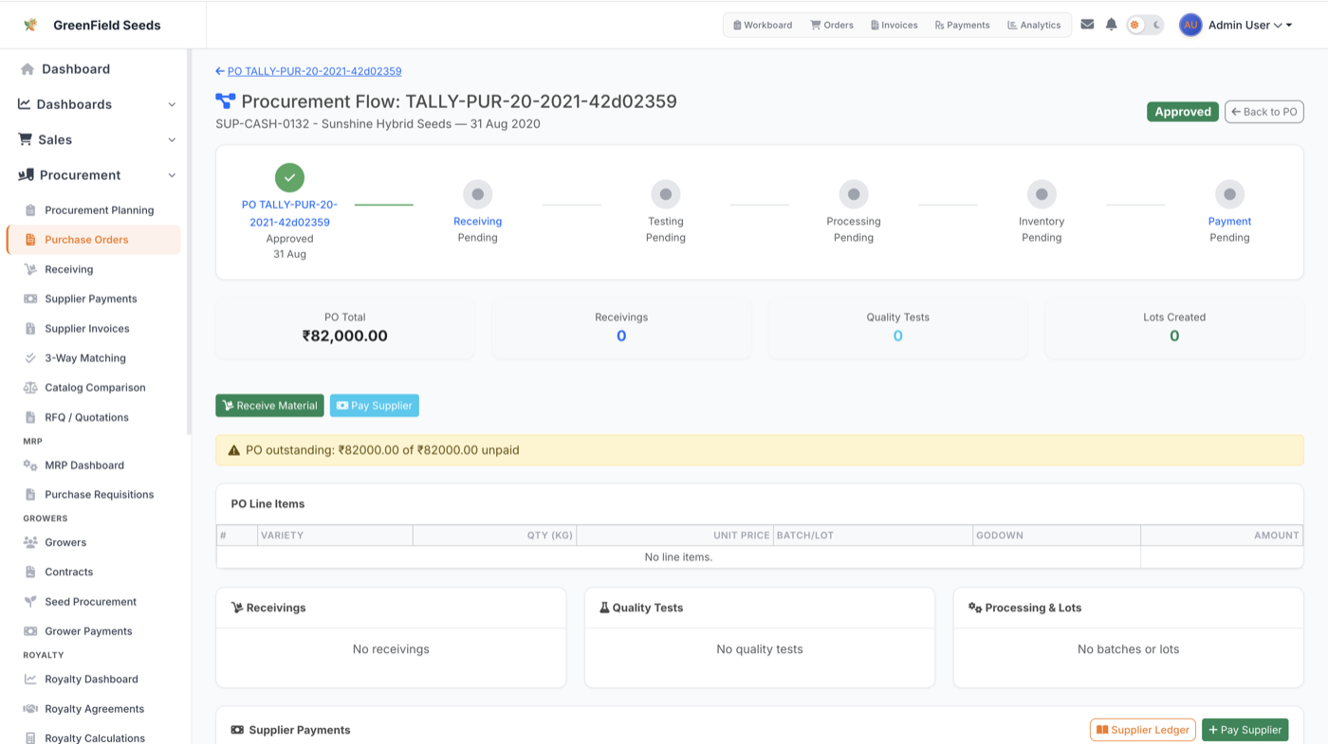Click the RFQ / Quotations sidebar icon

(30, 417)
